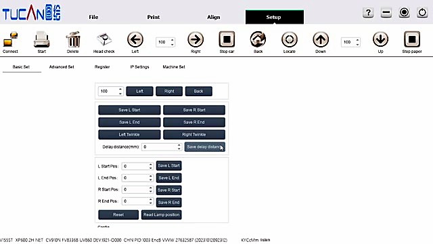Select the Setup menu tab

point(275,17)
